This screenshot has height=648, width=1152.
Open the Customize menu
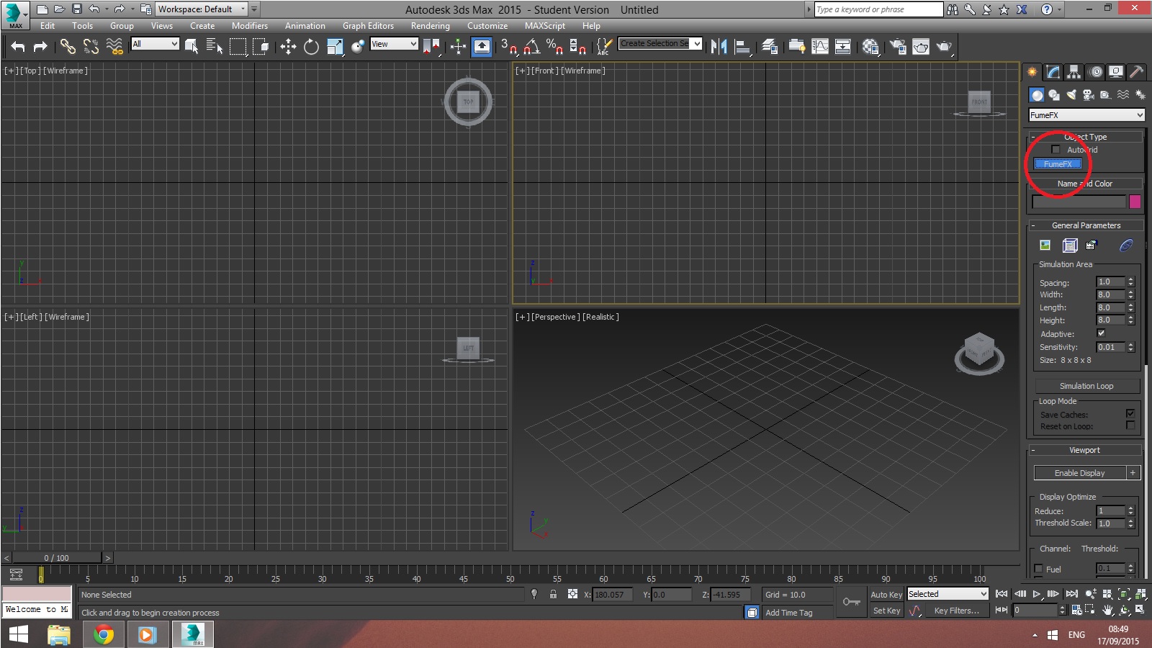(x=487, y=26)
